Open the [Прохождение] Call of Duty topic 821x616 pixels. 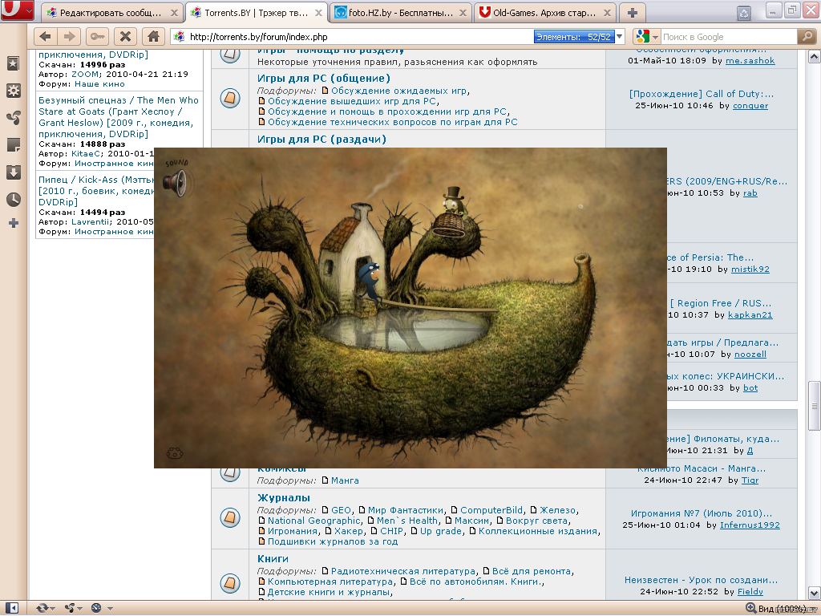[x=701, y=95]
